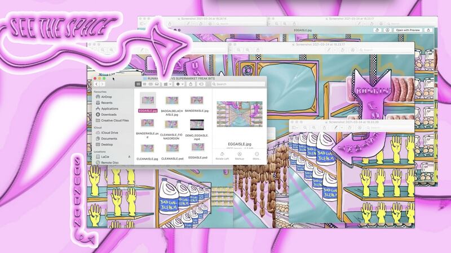Eject the LaCie drive
The image size is (451, 253).
pyautogui.click(x=129, y=156)
